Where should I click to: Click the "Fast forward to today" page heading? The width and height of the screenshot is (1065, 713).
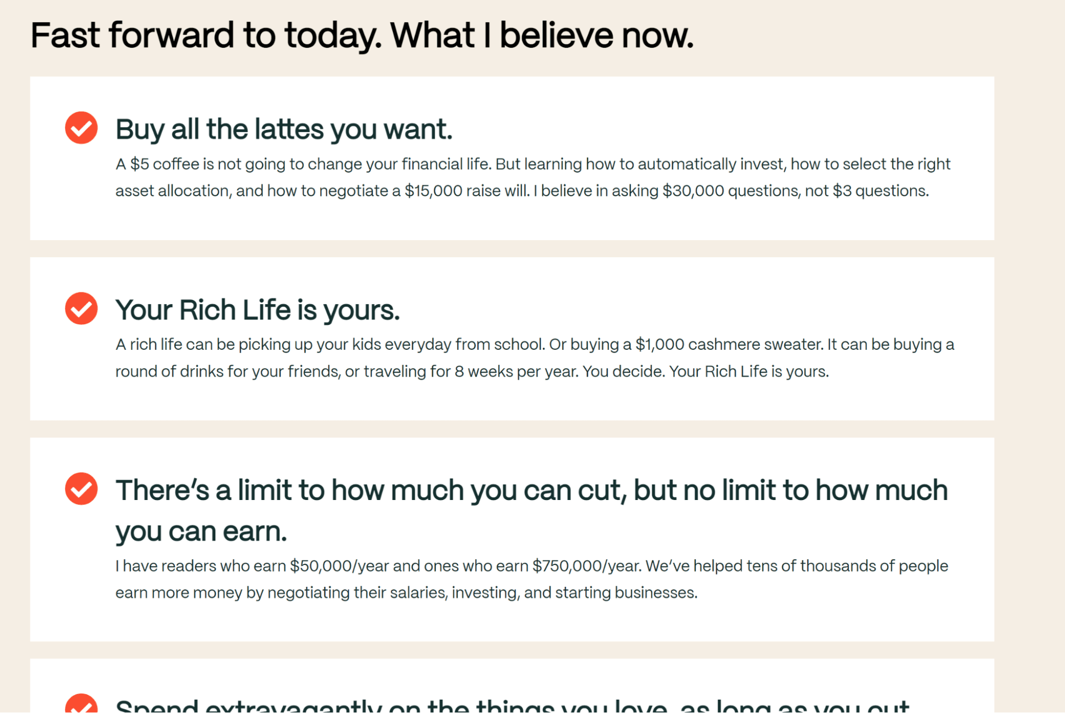[362, 35]
